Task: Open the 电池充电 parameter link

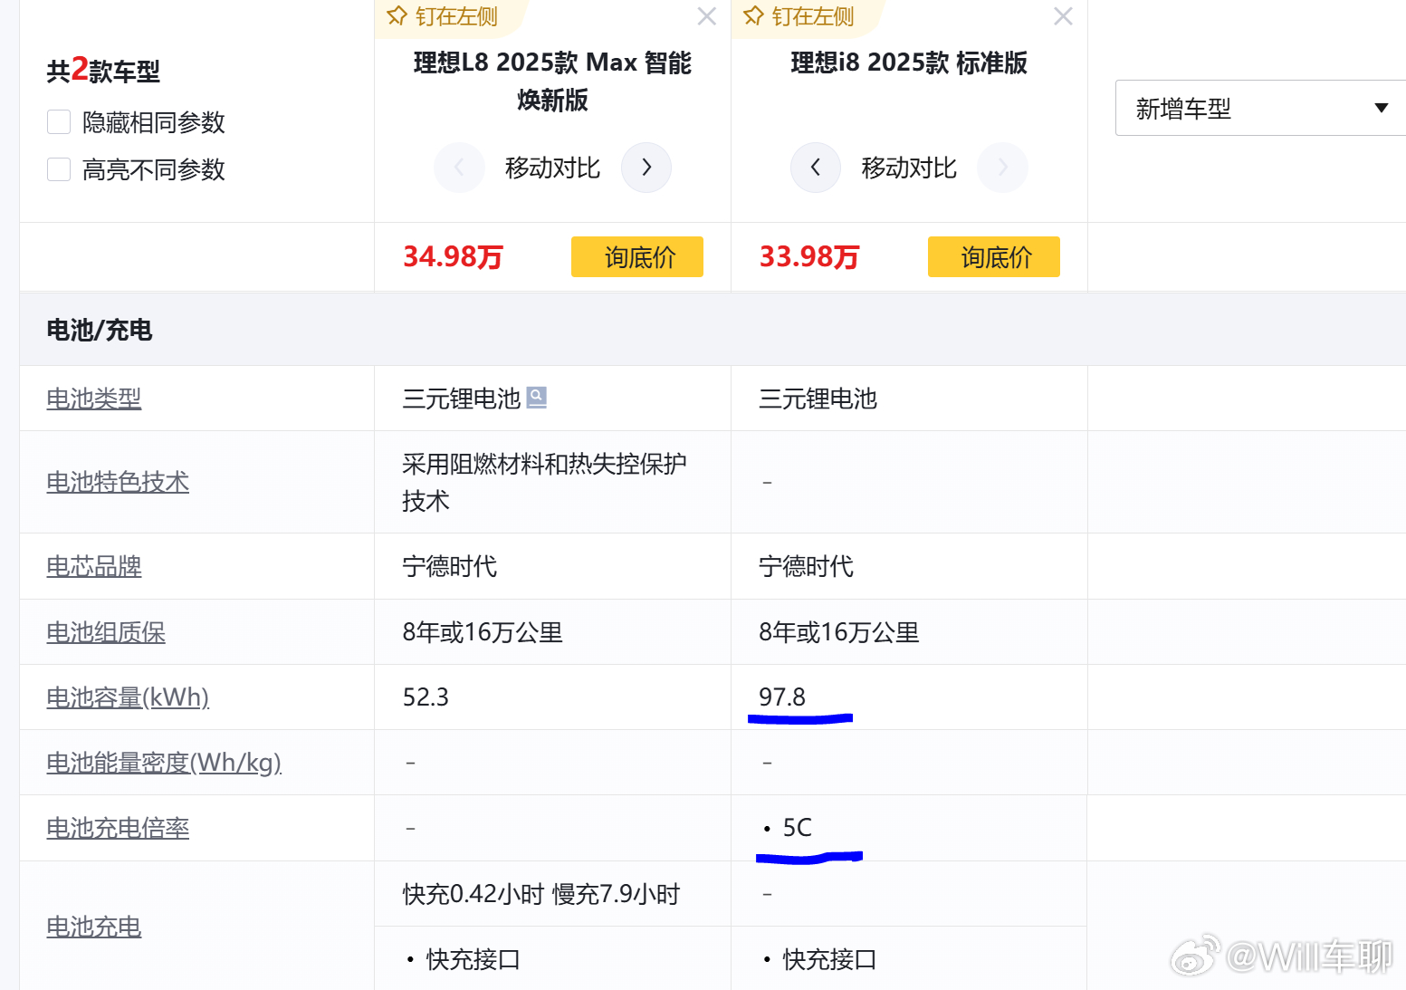Action: coord(94,927)
